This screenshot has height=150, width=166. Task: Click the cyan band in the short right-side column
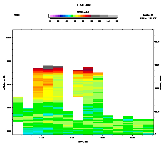[x=128, y=120]
